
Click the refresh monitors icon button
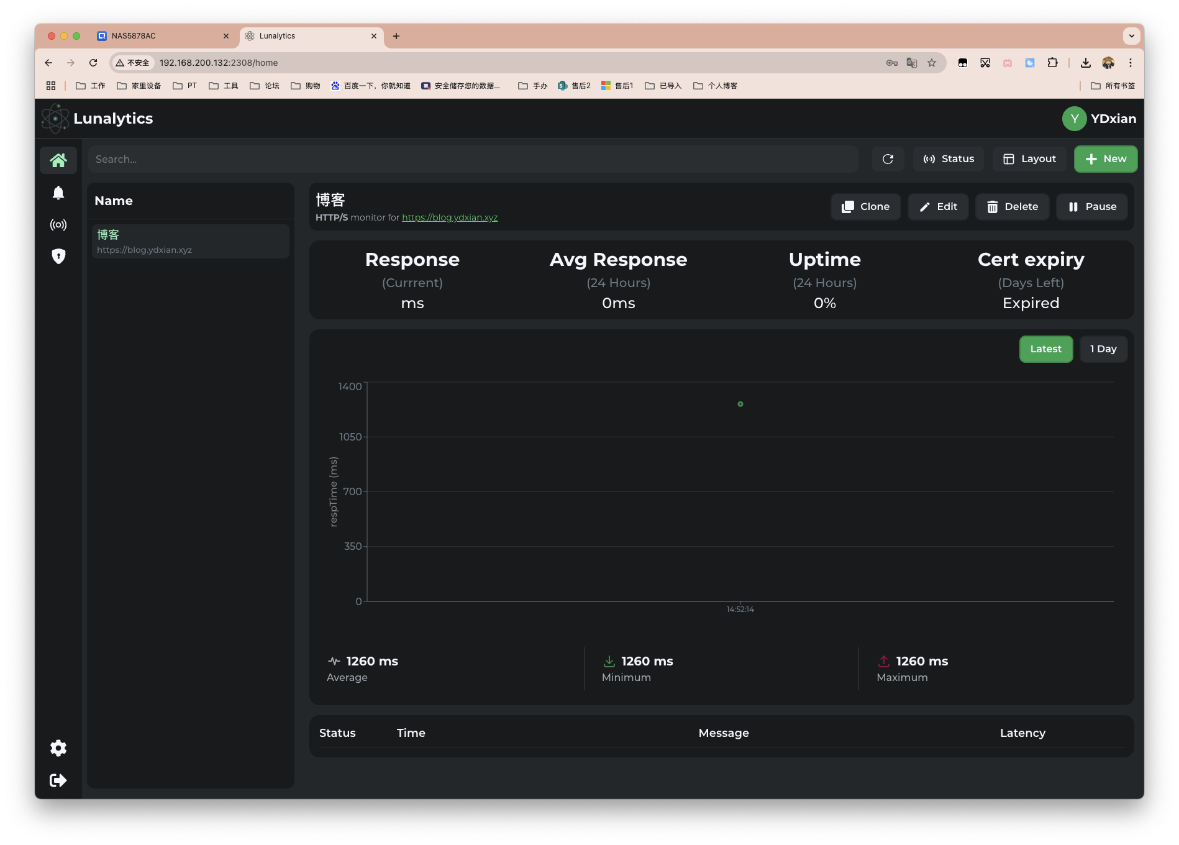pos(888,159)
